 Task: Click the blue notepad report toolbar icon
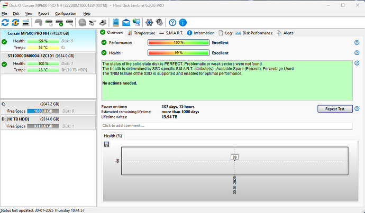tap(116, 22)
